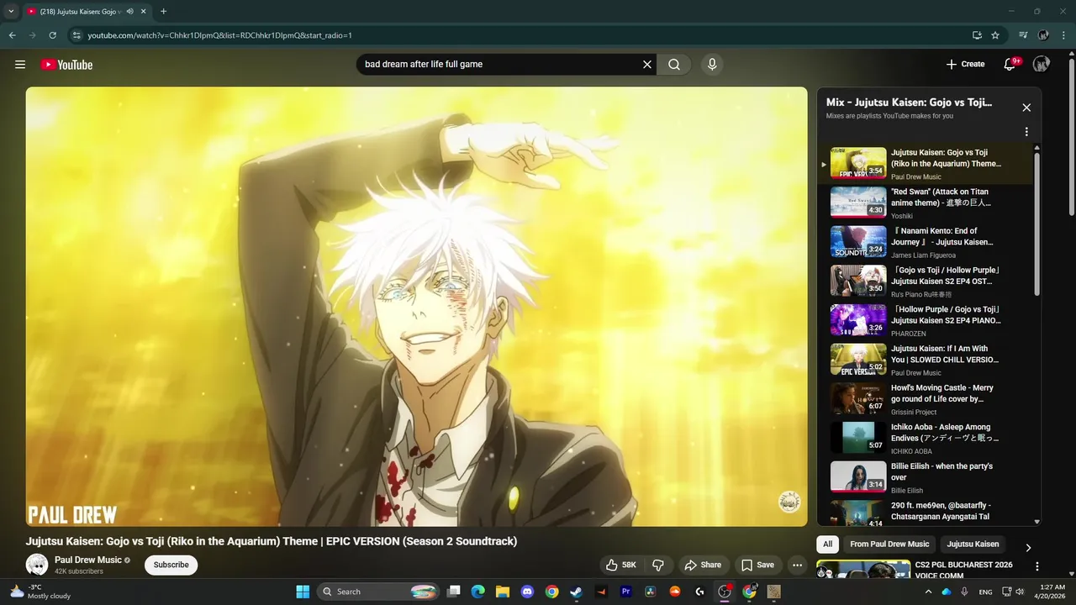Run search with the magnifier button
1076x605 pixels.
point(674,65)
